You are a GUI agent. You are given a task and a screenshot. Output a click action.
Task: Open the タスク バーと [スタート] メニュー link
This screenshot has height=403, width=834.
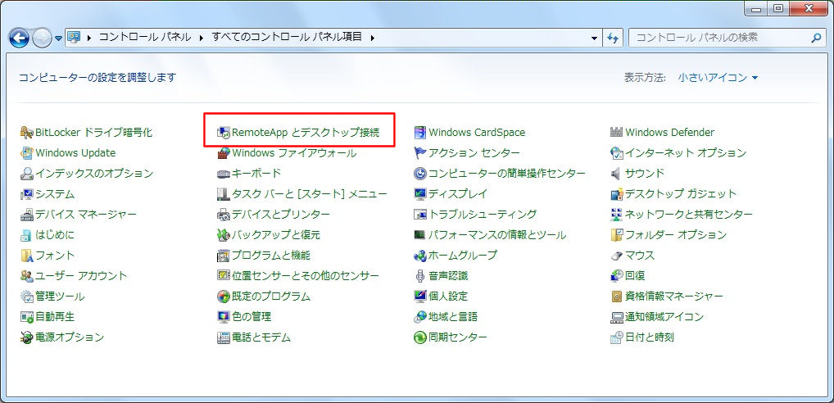click(310, 194)
